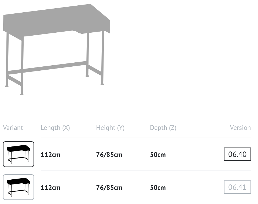Select the first desk variant thumbnail
The image size is (258, 204).
(x=19, y=154)
